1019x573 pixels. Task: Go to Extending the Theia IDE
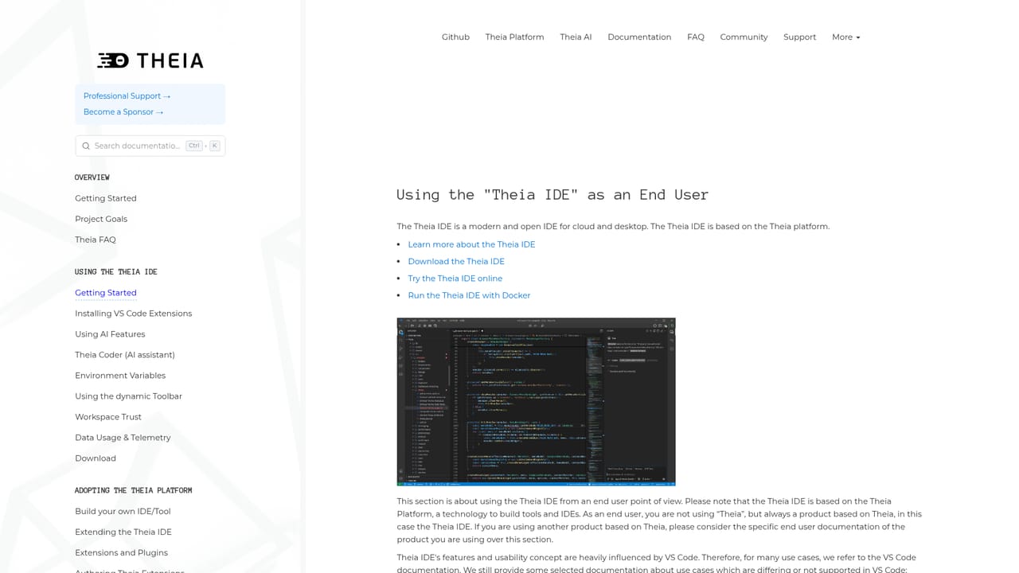click(123, 532)
